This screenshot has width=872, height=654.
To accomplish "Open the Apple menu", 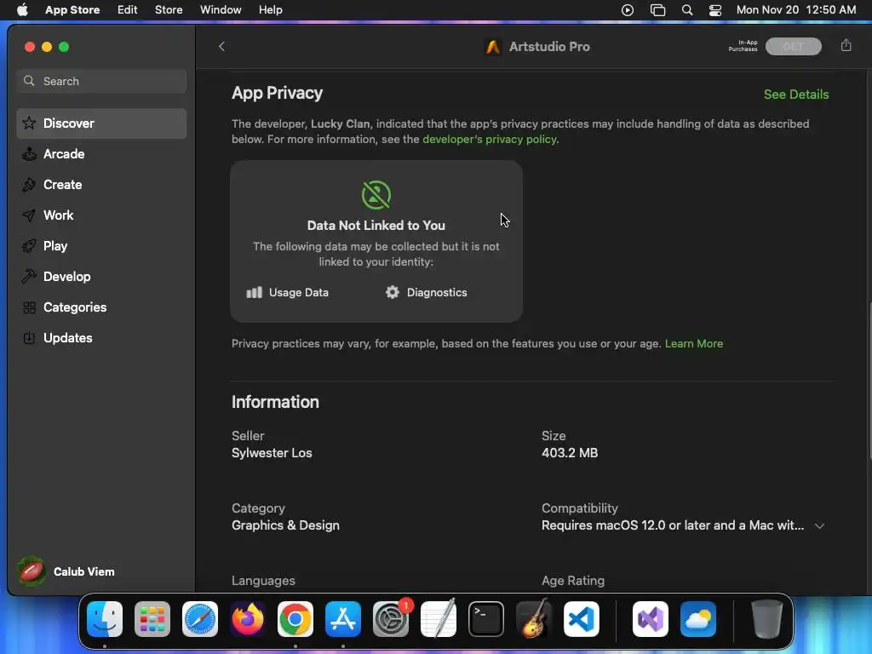I will (x=22, y=10).
